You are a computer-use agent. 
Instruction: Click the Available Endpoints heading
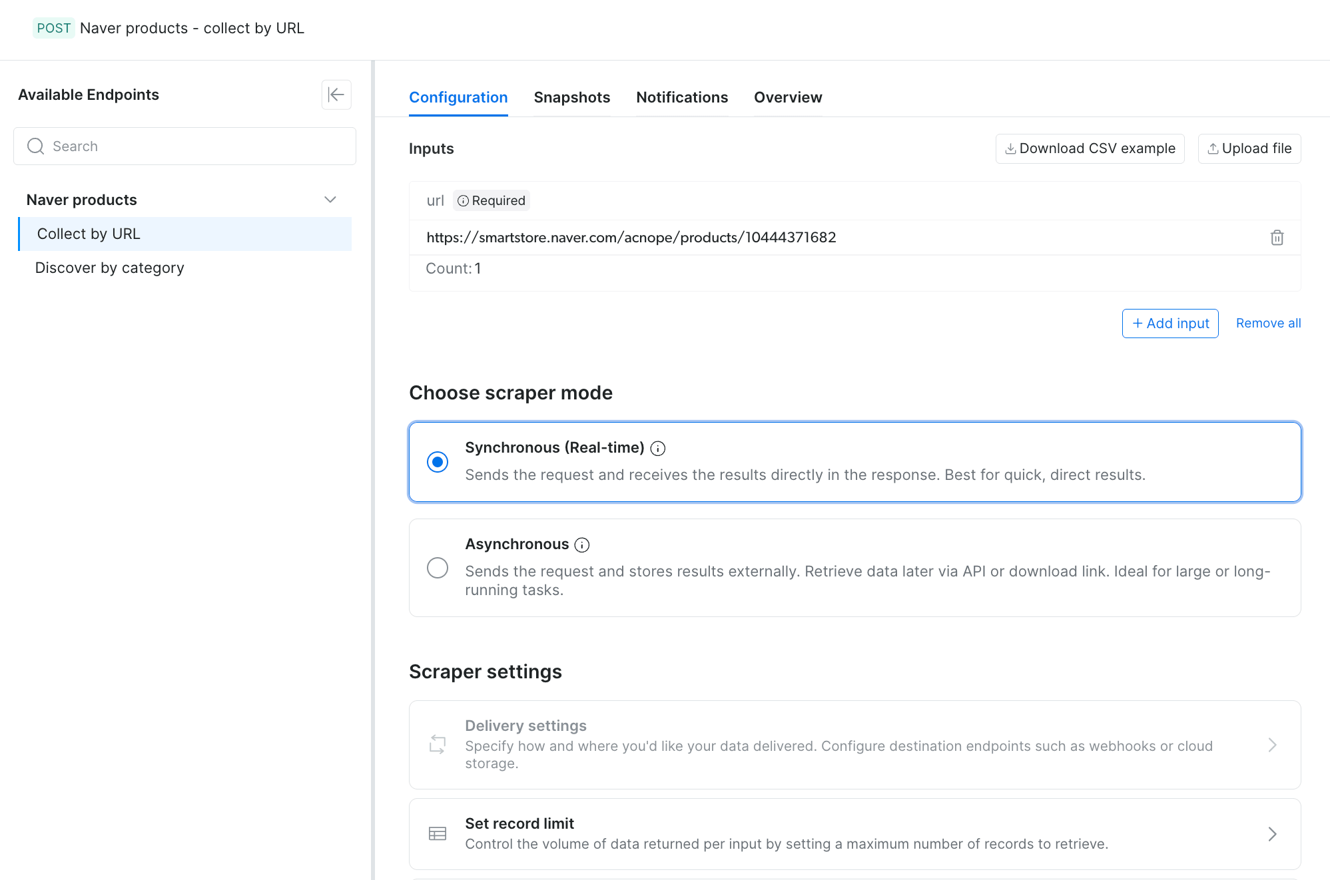click(89, 95)
